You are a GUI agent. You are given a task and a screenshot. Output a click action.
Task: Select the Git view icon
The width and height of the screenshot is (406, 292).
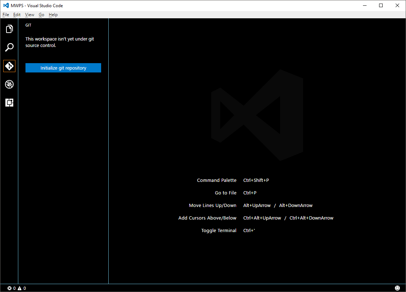(x=9, y=66)
